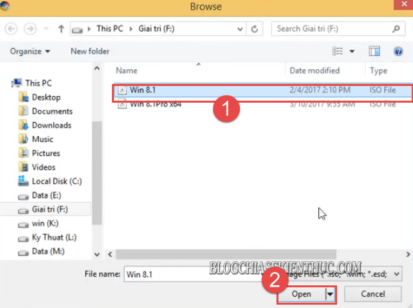Open Desktop in navigation pane
413x308 pixels.
pos(46,97)
